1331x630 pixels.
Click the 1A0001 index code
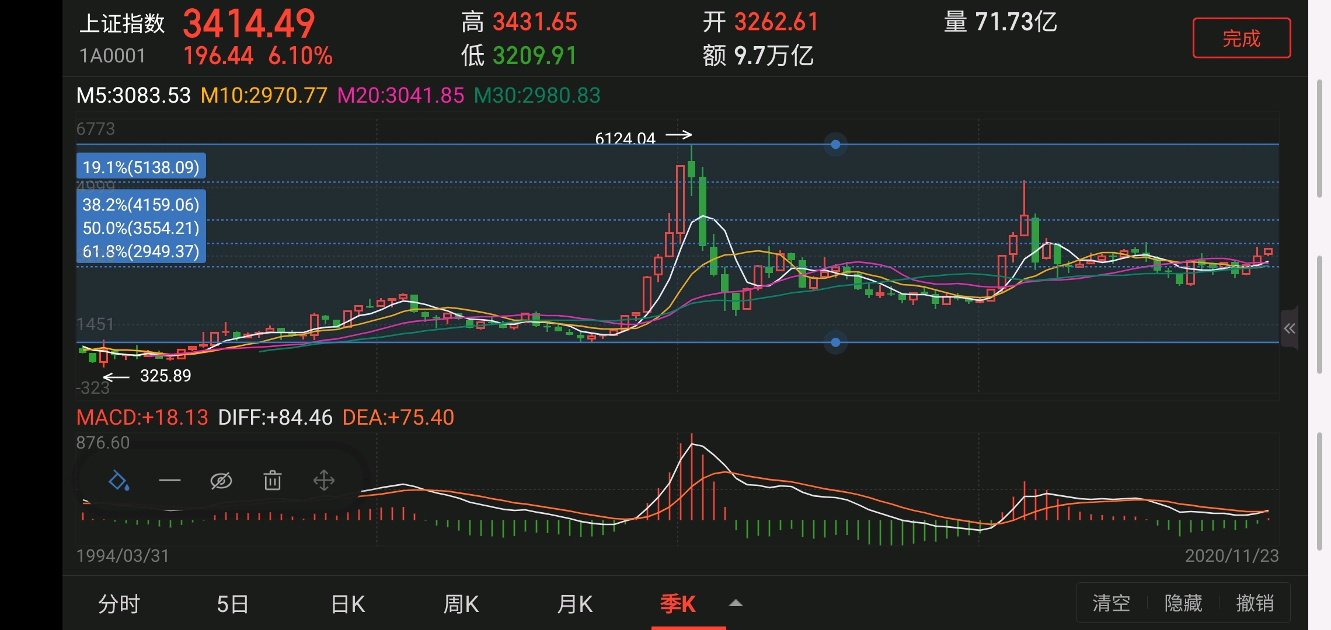click(x=112, y=56)
